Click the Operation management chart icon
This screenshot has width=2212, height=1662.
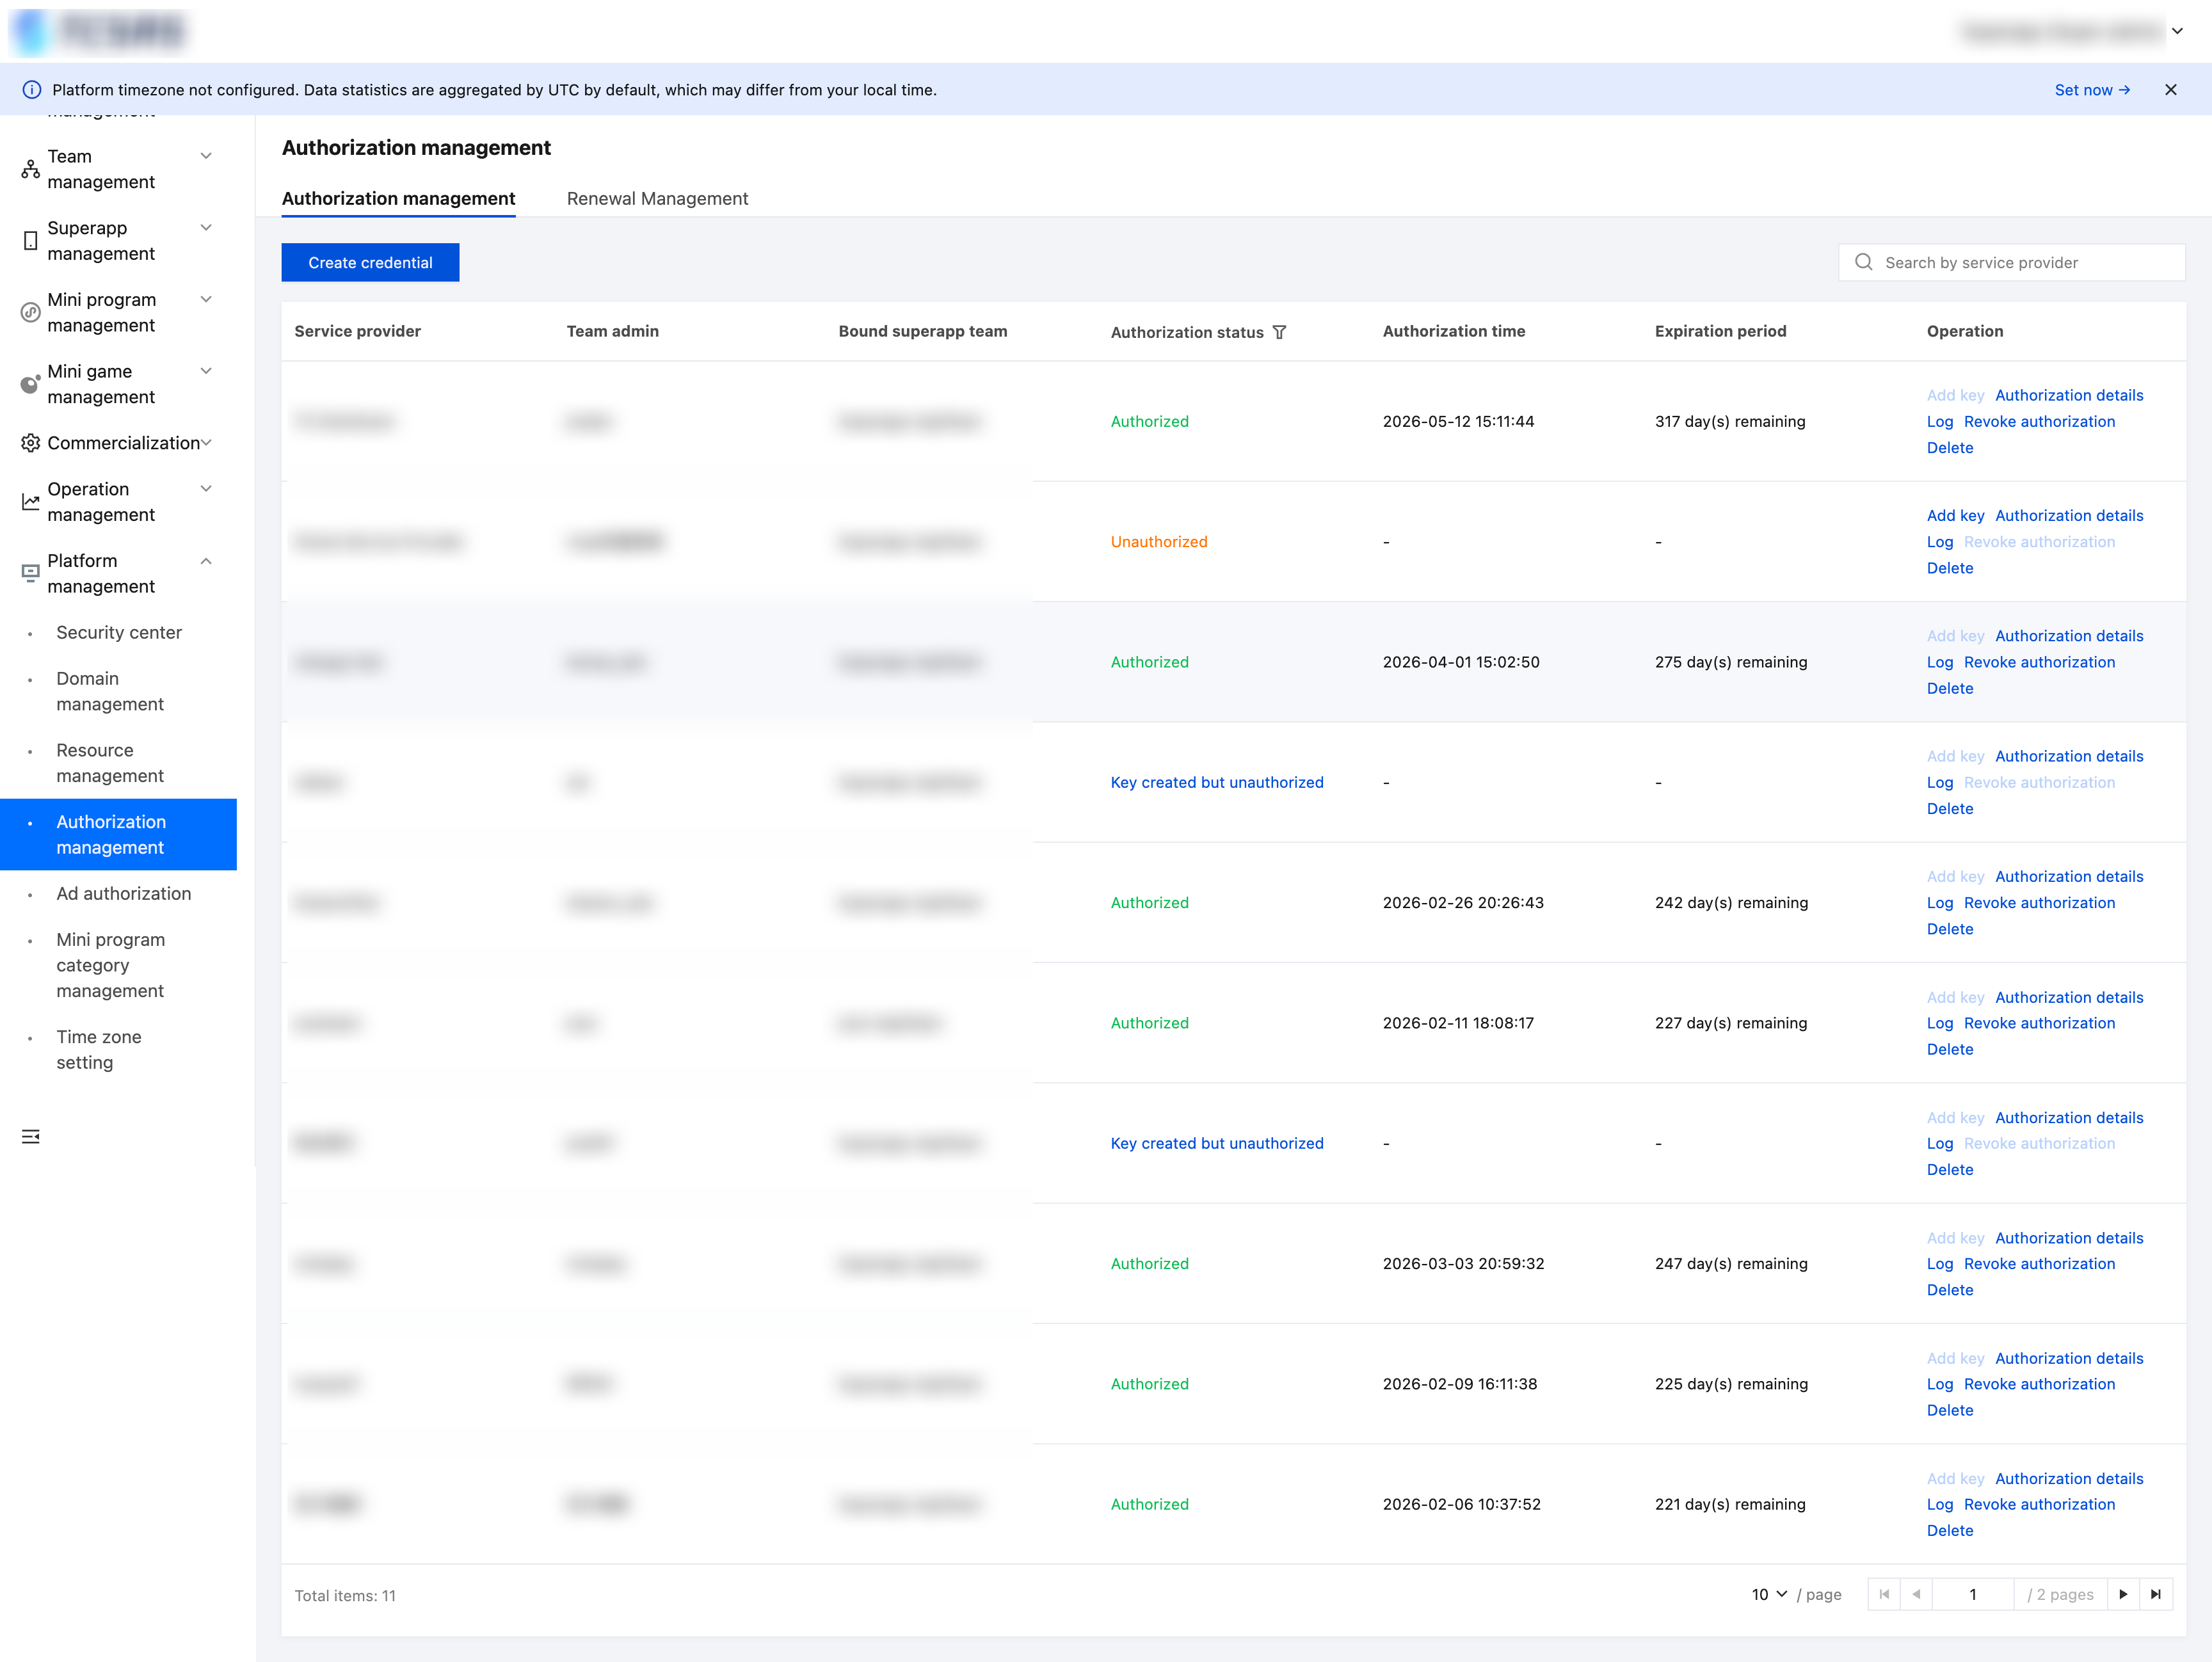pos(31,502)
